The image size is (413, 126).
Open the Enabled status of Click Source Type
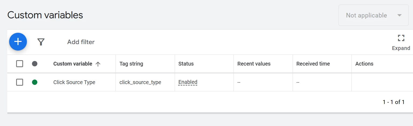(188, 82)
